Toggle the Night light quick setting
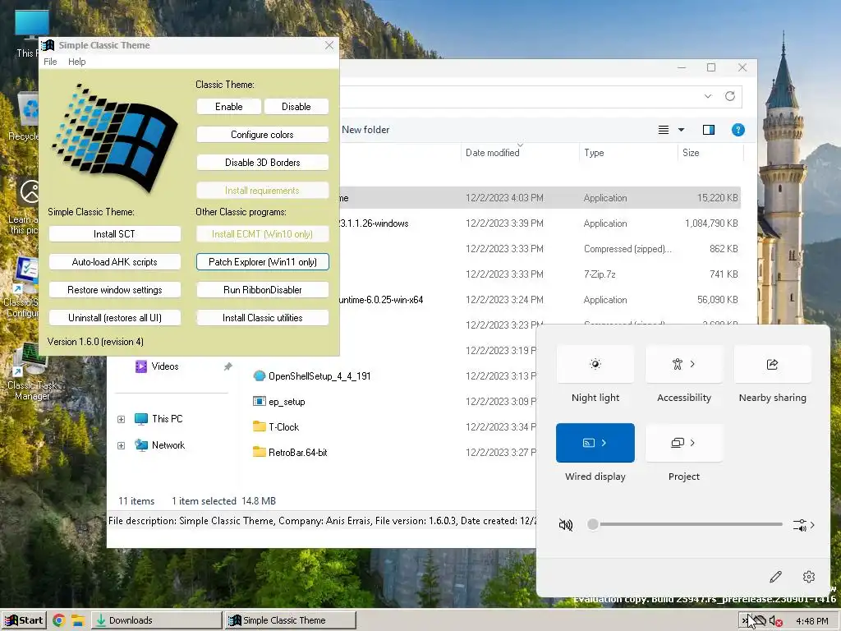This screenshot has height=631, width=841. coord(595,364)
